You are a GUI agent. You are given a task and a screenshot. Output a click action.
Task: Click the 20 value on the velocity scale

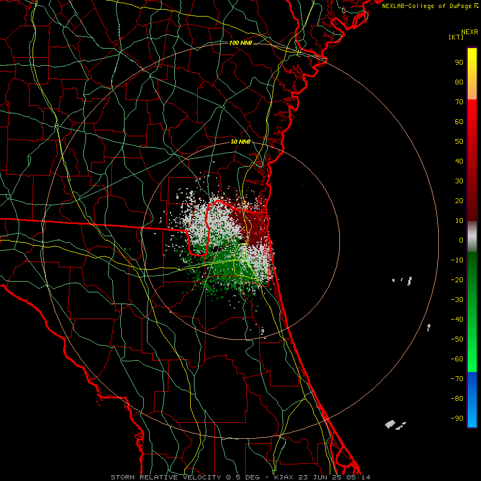[x=459, y=200]
